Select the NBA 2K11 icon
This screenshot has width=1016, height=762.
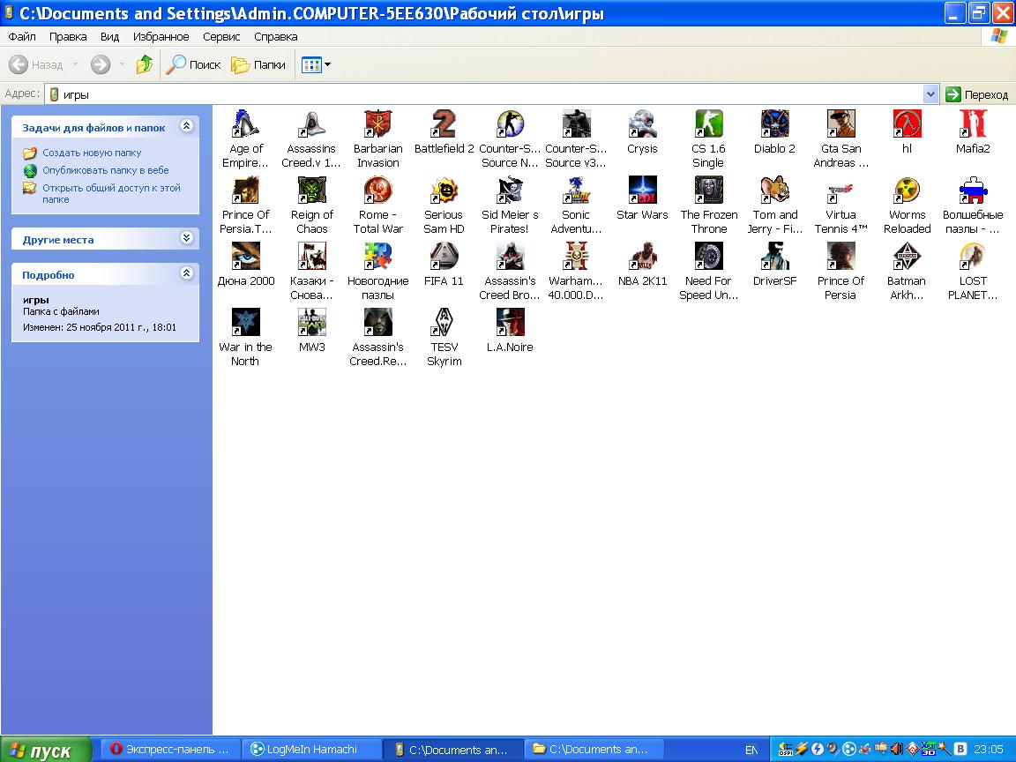tap(642, 256)
